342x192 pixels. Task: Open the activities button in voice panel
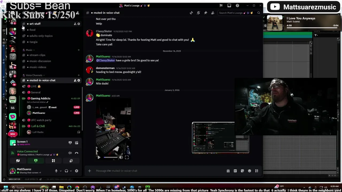pyautogui.click(x=53, y=161)
